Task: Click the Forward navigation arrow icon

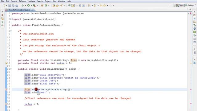Action: click(111, 6)
